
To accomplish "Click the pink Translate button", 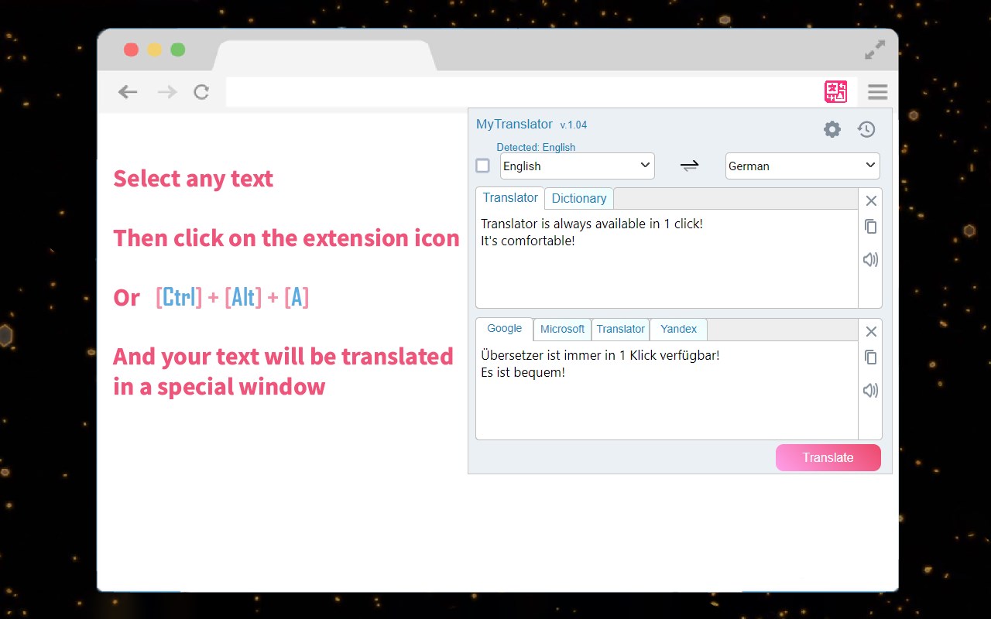I will [x=828, y=457].
